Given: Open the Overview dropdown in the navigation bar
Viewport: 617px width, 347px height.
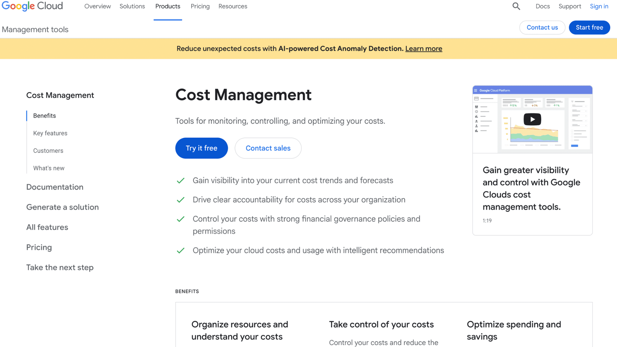Looking at the screenshot, I should point(97,6).
